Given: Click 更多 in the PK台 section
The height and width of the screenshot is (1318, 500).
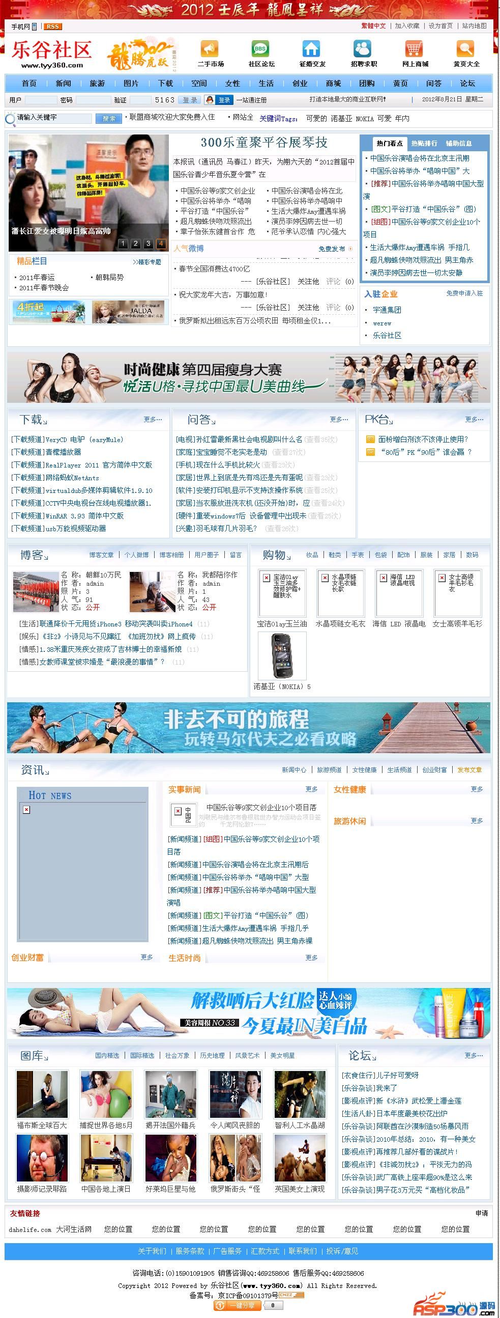Looking at the screenshot, I should 474,420.
